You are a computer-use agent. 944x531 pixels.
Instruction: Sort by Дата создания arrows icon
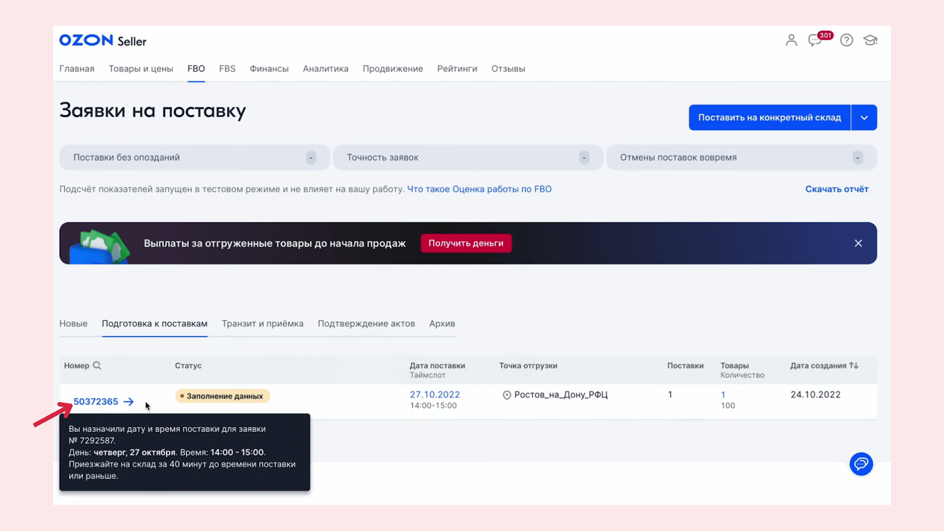(854, 366)
